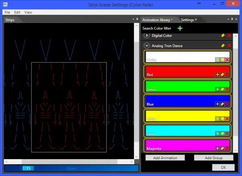Screen dimensions: 242x176
Task: Expand the Digital Color group
Action: [147, 35]
